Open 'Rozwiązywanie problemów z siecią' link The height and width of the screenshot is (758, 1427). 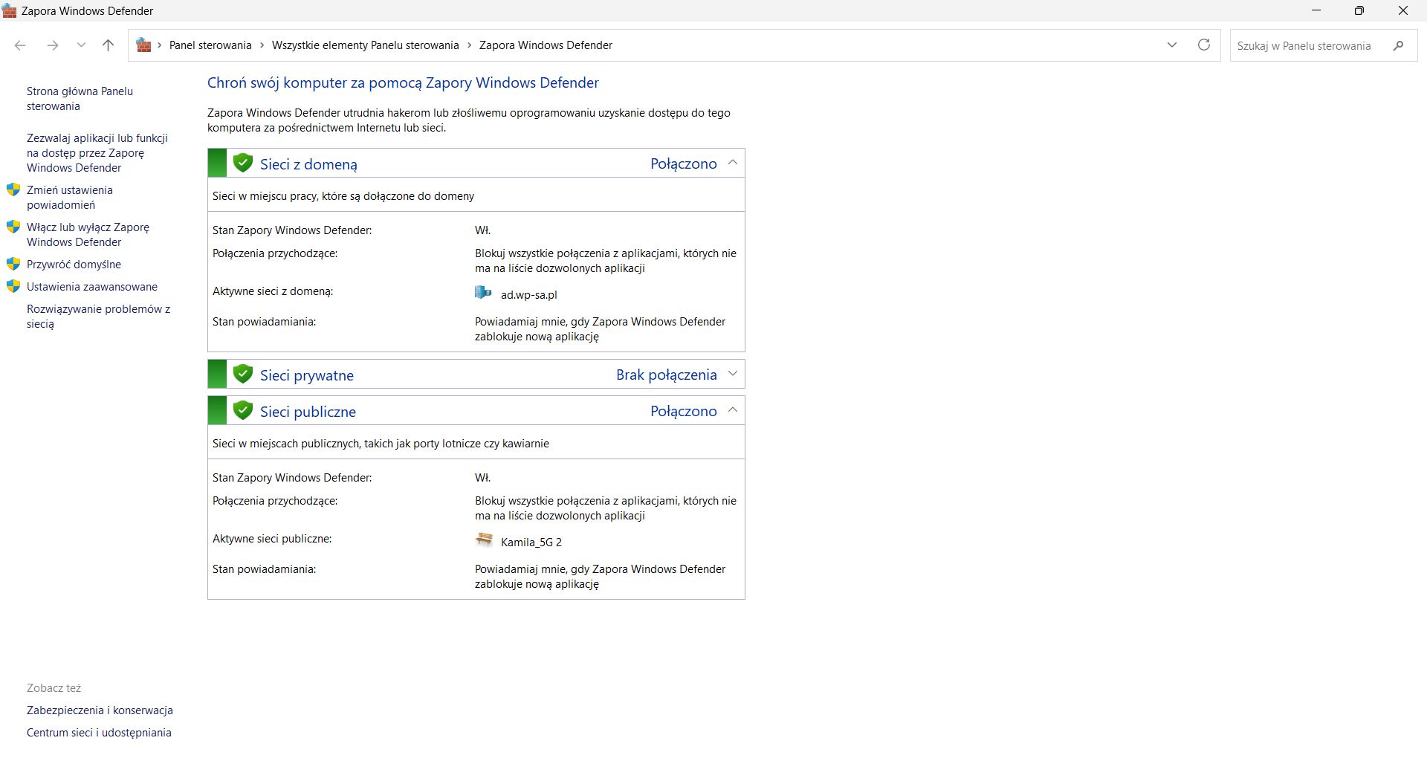98,317
